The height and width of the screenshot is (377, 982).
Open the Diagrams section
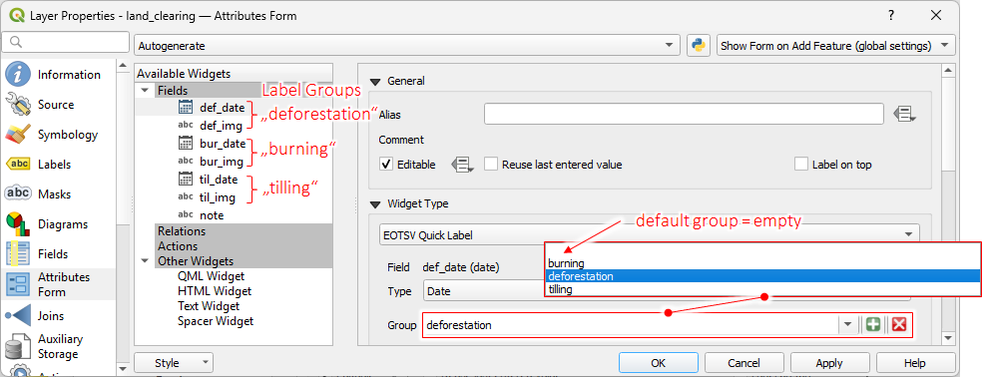click(x=58, y=224)
